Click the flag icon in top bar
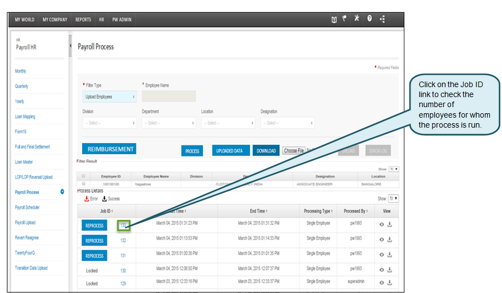The image size is (502, 293). click(x=344, y=19)
